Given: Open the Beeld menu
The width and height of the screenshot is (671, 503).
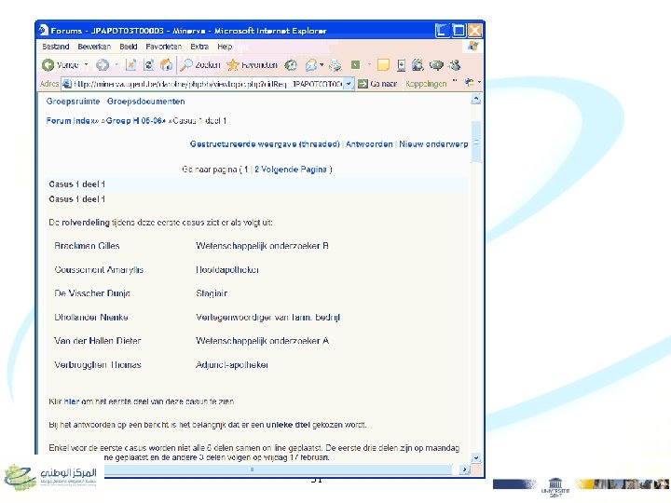Looking at the screenshot, I should (129, 47).
